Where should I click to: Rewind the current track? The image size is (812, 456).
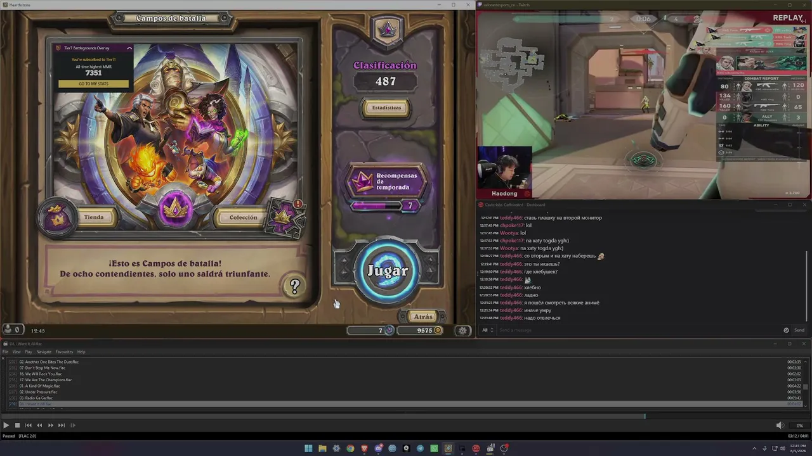point(39,426)
